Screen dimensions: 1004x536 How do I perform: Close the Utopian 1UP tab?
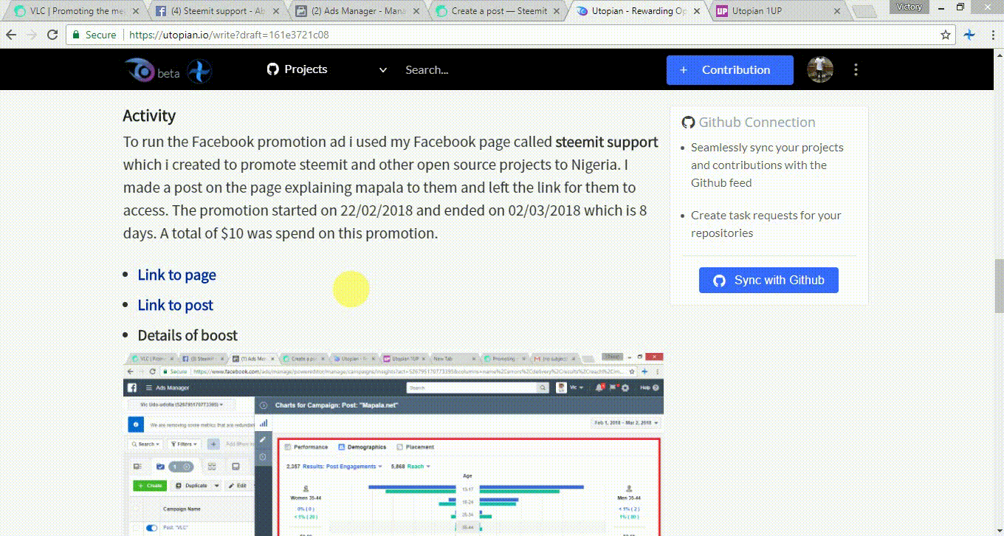tap(837, 11)
